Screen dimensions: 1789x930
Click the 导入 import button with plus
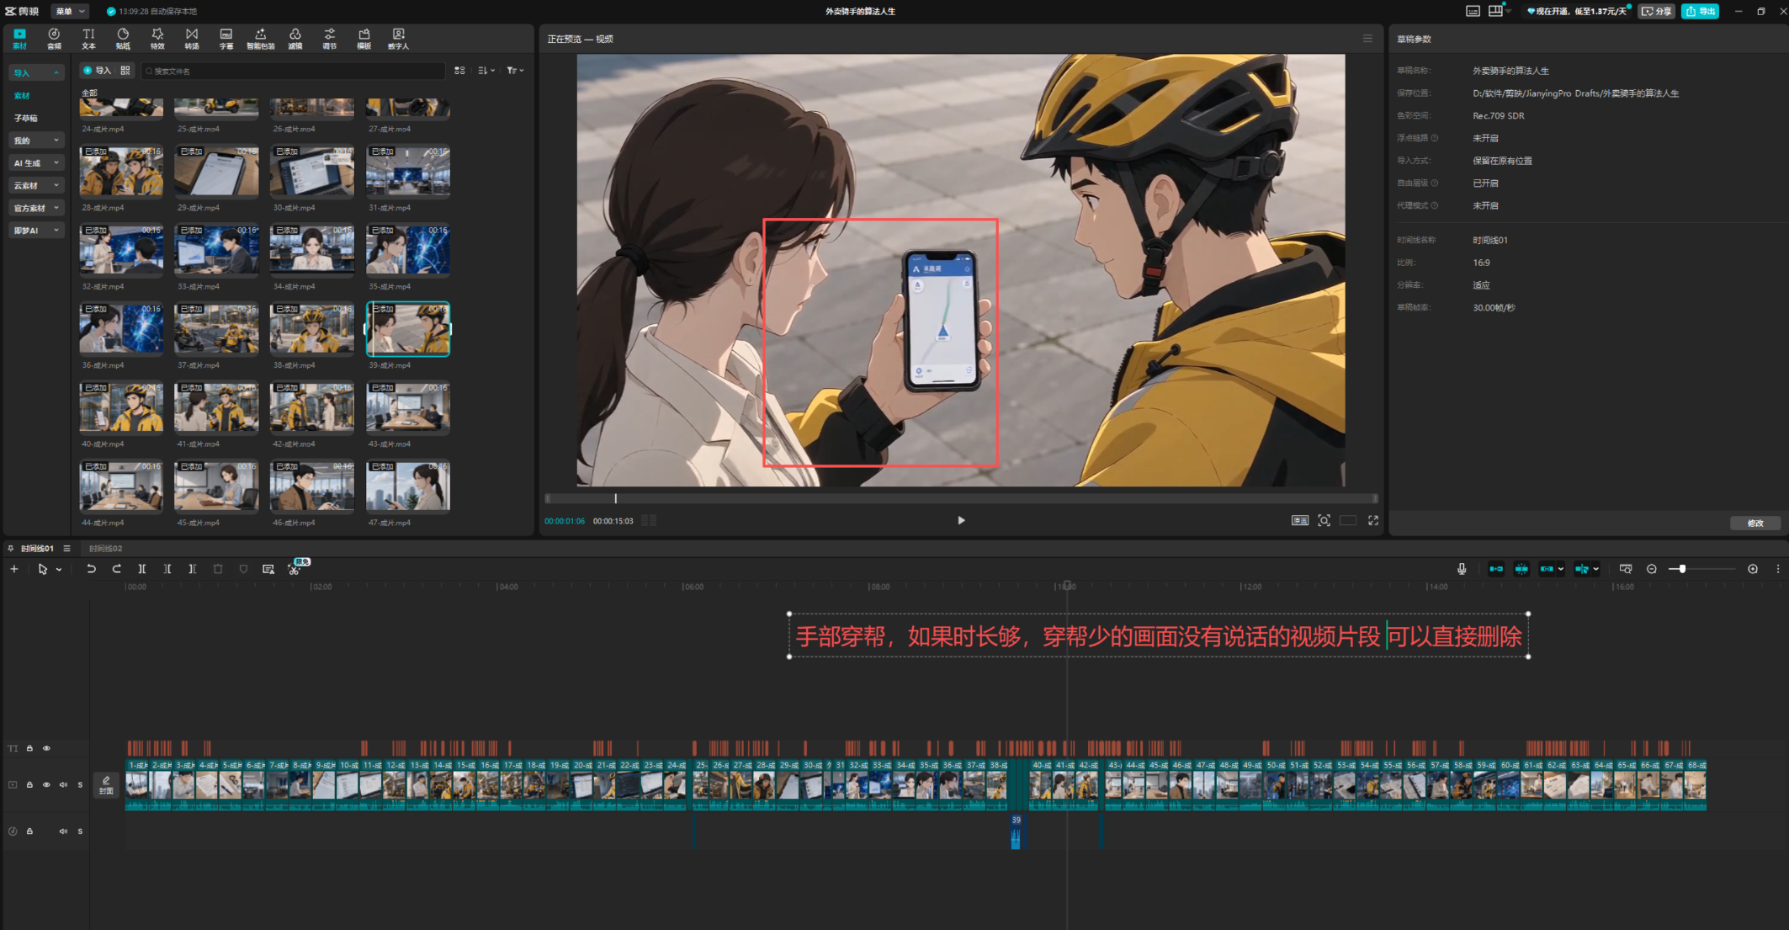[97, 71]
